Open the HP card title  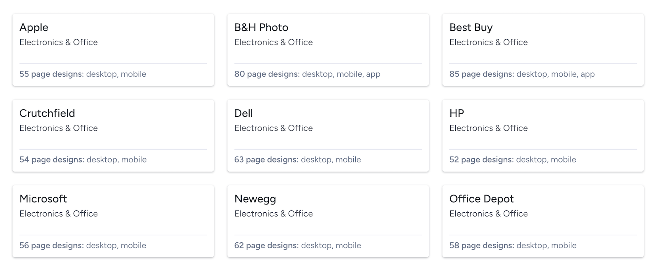pyautogui.click(x=456, y=113)
